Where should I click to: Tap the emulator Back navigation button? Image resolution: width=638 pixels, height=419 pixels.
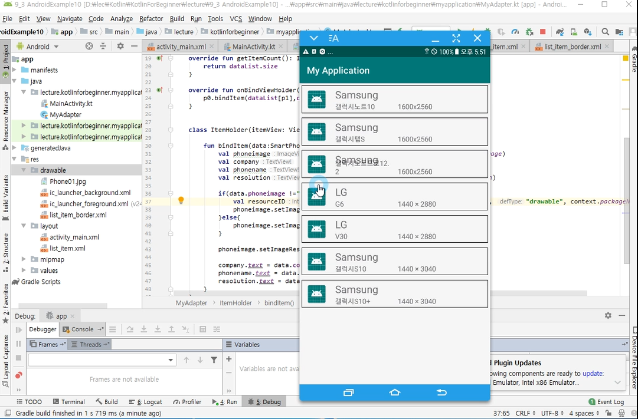point(441,392)
